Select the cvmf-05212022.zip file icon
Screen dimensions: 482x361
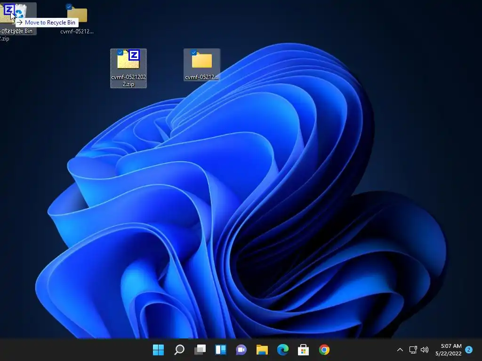(129, 60)
